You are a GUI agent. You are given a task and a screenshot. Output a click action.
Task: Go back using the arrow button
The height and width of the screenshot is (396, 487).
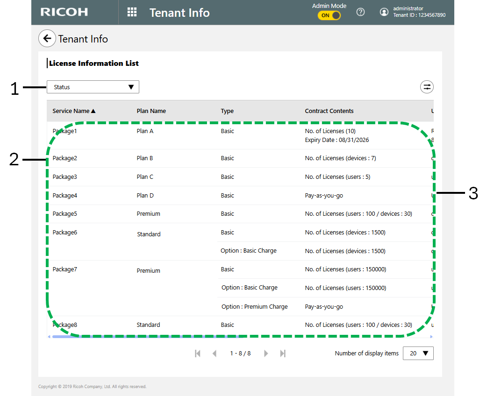tap(47, 39)
